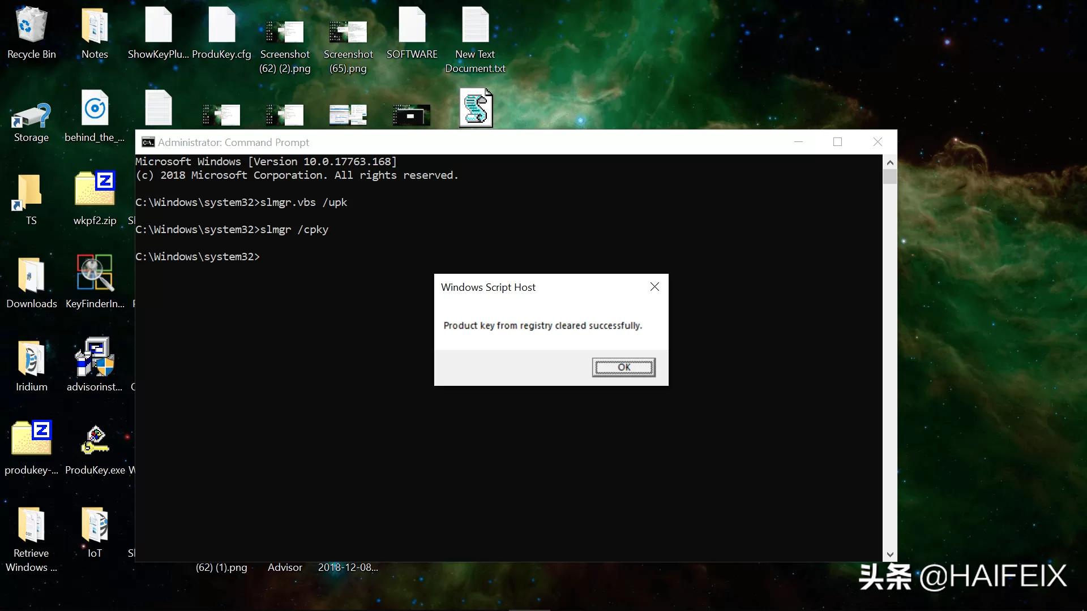Open New Text Document.txt
Image resolution: width=1087 pixels, height=611 pixels.
pyautogui.click(x=475, y=25)
